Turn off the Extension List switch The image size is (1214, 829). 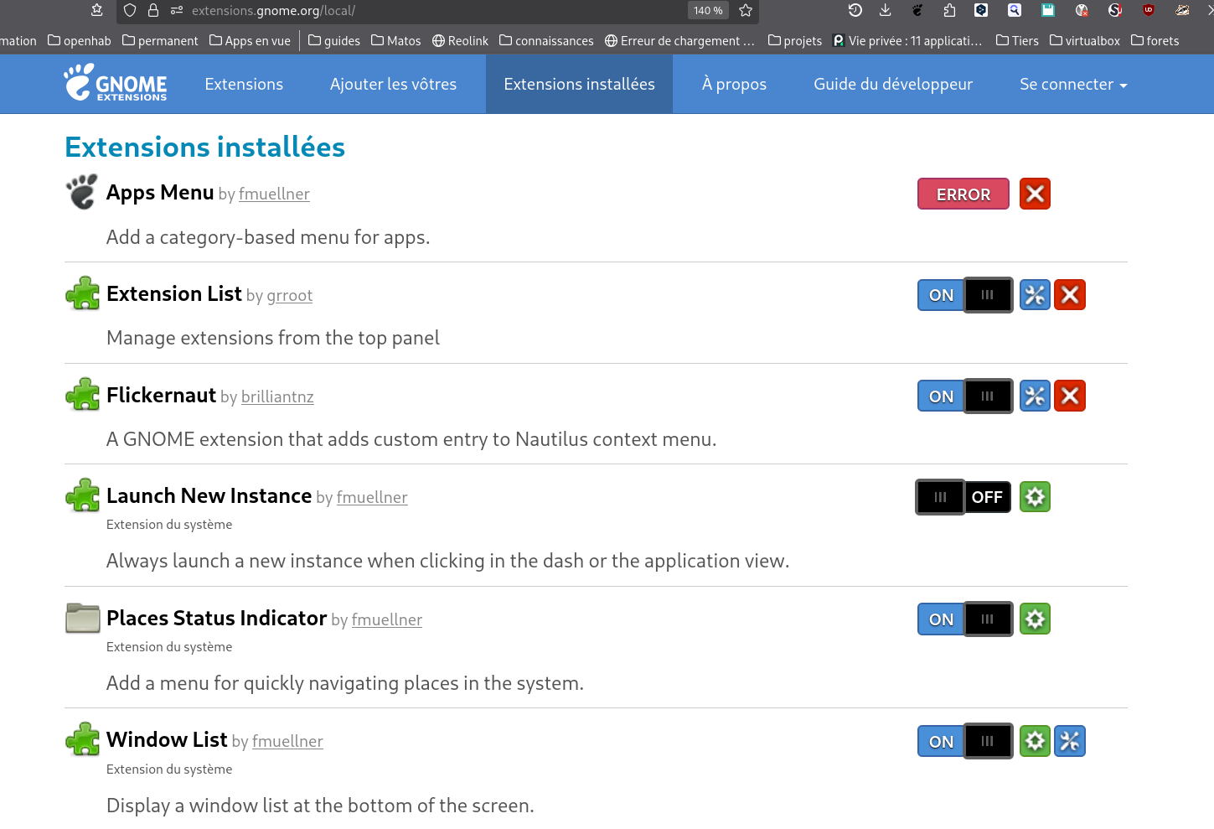click(x=965, y=295)
